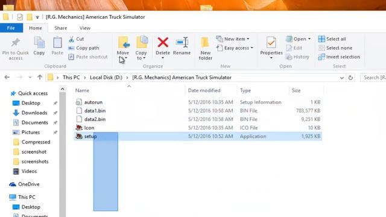Open Properties options dropdown arrow
Screen dimensions: 386x217
(x=271, y=58)
